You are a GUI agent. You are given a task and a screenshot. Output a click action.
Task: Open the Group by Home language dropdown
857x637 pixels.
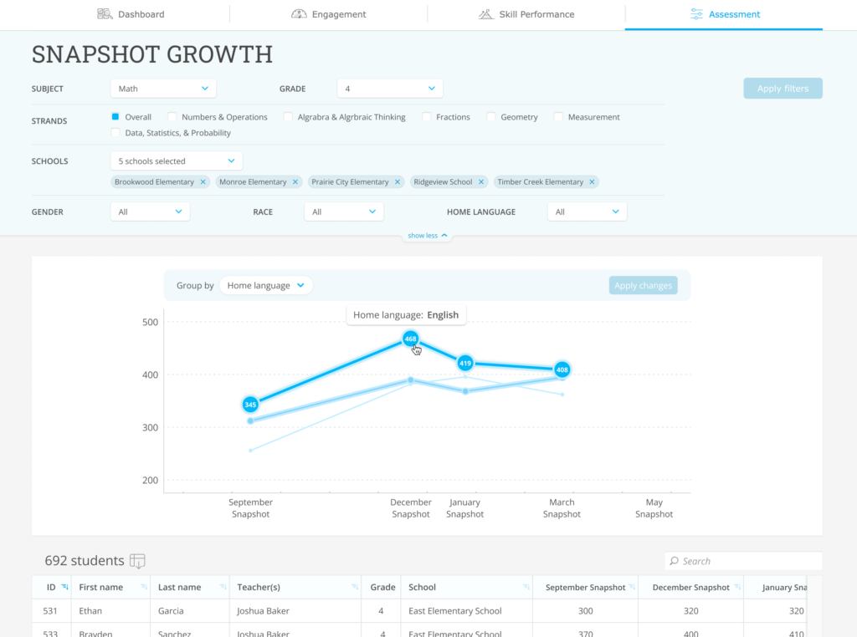[x=266, y=285]
